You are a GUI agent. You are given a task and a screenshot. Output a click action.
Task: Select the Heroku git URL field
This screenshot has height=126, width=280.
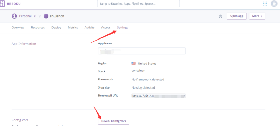159,96
